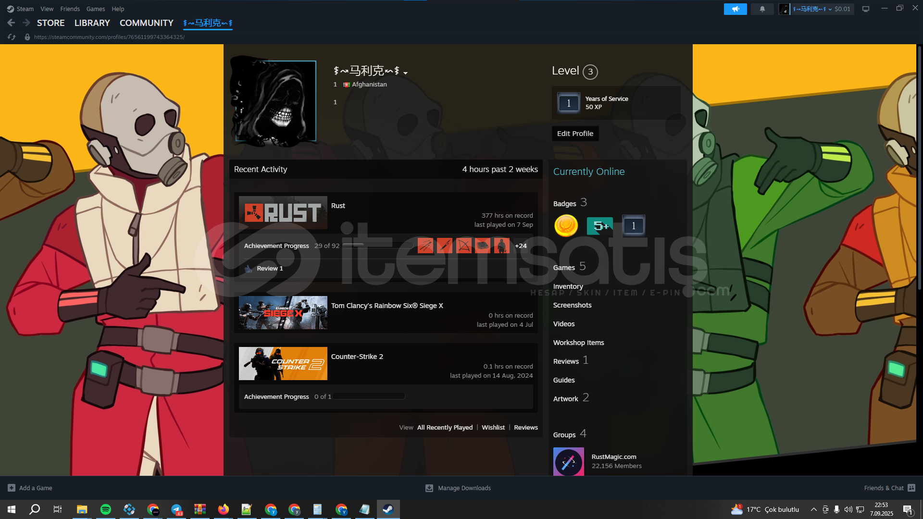The height and width of the screenshot is (519, 923).
Task: Open the Years of Service badge in Badges row
Action: 634,225
